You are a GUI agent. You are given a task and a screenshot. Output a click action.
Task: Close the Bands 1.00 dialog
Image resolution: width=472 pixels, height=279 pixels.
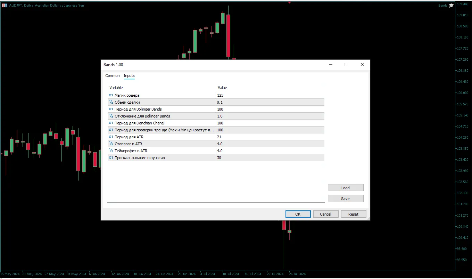pos(362,64)
